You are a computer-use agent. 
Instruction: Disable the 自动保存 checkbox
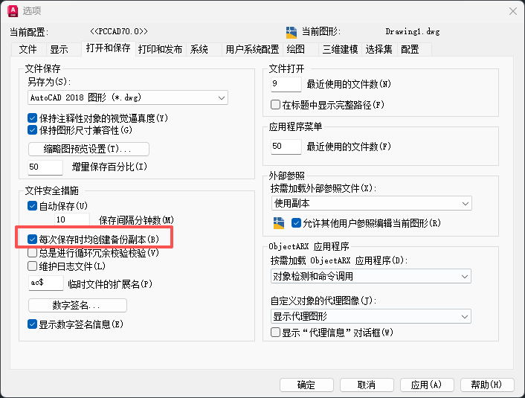(x=32, y=206)
